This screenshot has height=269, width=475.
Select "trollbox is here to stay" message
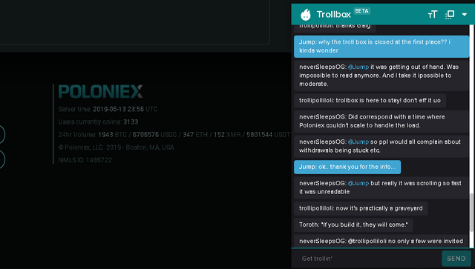pos(370,101)
